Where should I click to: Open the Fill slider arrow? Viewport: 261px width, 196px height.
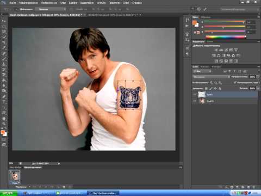(x=258, y=88)
